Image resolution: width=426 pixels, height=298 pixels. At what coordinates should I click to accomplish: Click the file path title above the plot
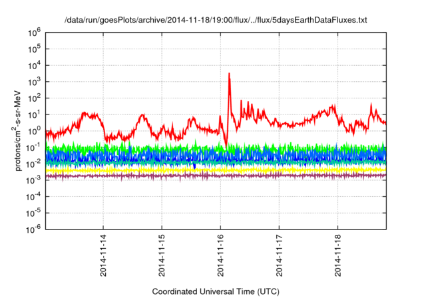click(216, 20)
